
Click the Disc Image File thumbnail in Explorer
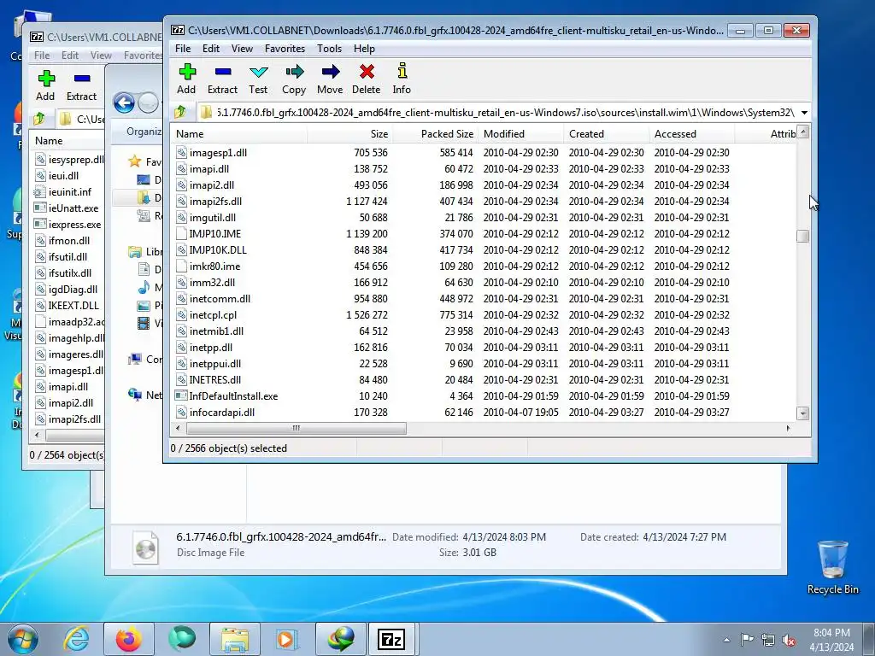click(x=145, y=548)
